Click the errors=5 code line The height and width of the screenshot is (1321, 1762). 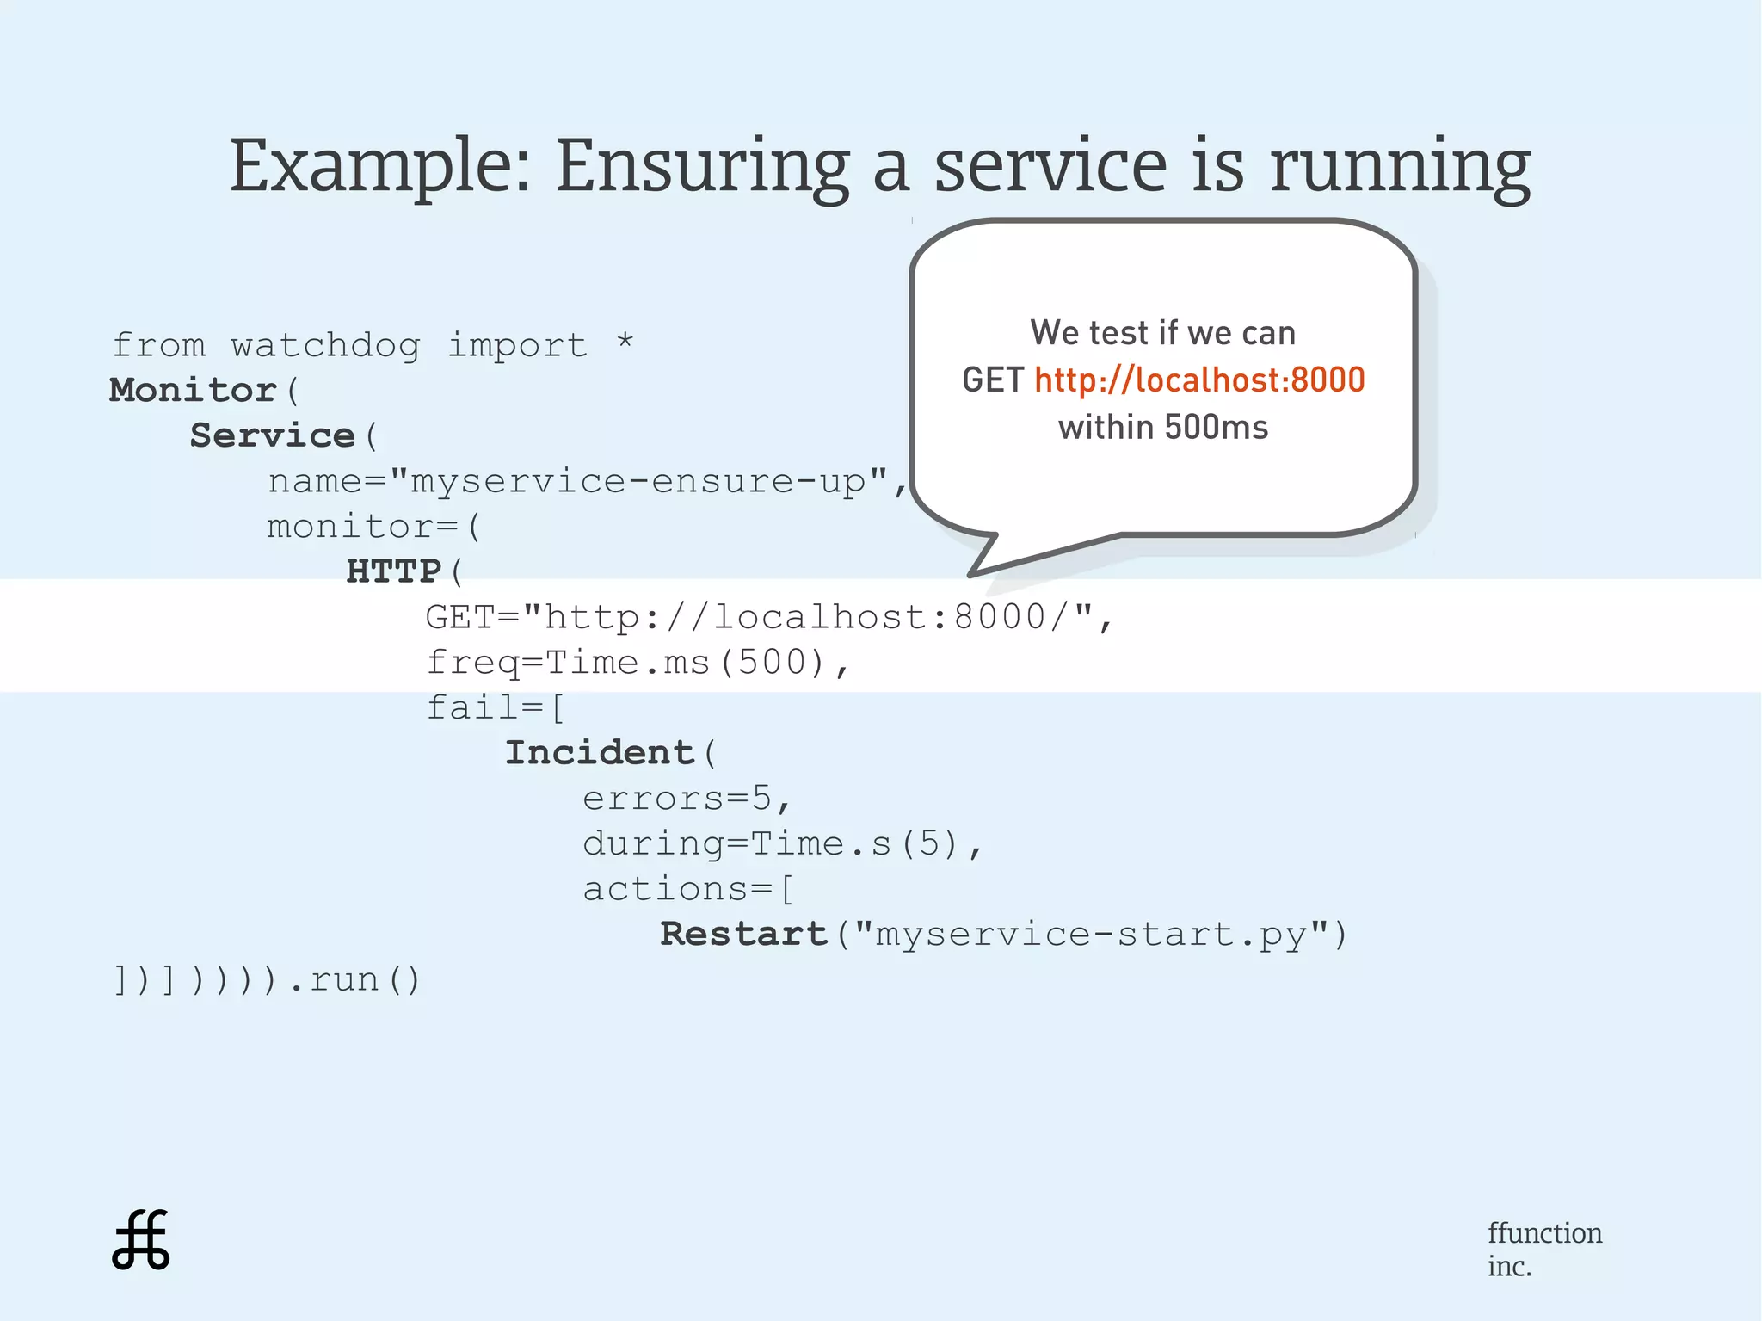(686, 798)
